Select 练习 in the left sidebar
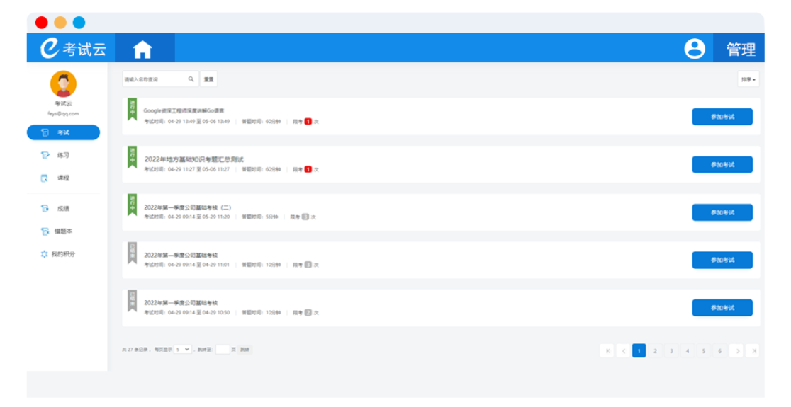Image resolution: width=791 pixels, height=407 pixels. pos(62,155)
